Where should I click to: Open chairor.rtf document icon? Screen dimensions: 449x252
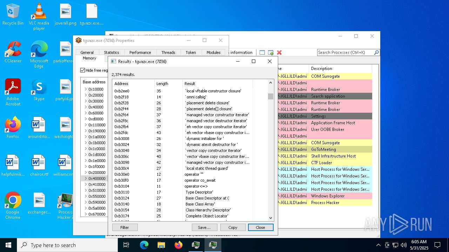click(39, 165)
